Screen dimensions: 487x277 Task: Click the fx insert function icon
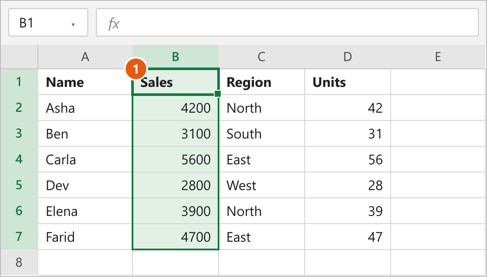(114, 23)
